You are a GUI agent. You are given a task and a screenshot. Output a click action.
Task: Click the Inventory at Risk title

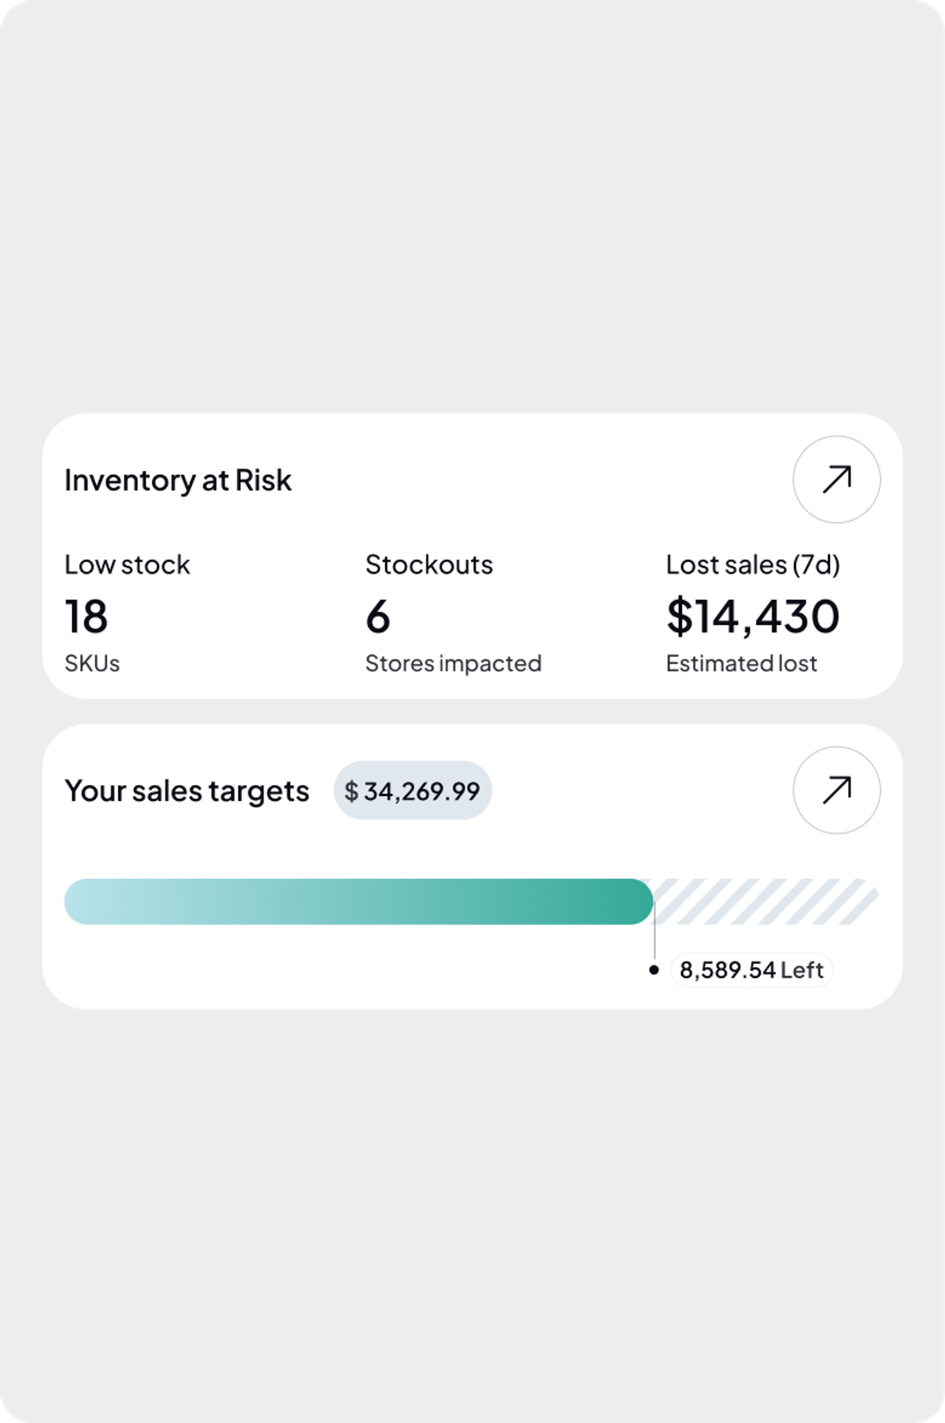178,480
